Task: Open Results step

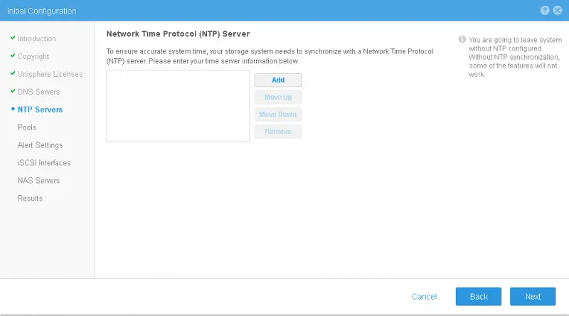Action: pos(30,199)
